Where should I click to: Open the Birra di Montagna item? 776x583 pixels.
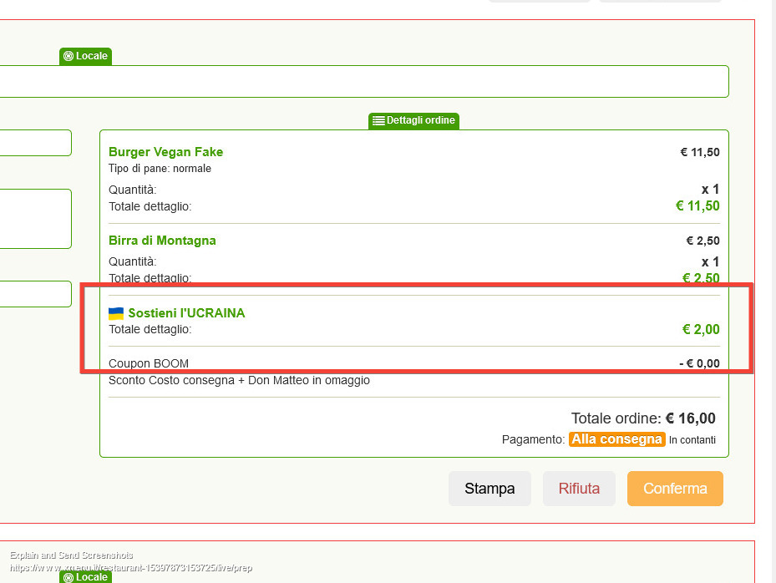(162, 241)
